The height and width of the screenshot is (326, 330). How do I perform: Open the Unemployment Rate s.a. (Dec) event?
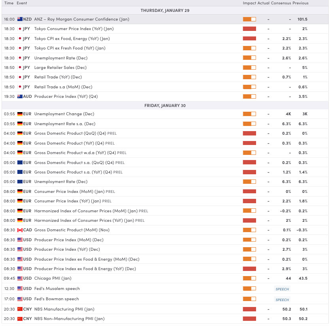[65, 124]
